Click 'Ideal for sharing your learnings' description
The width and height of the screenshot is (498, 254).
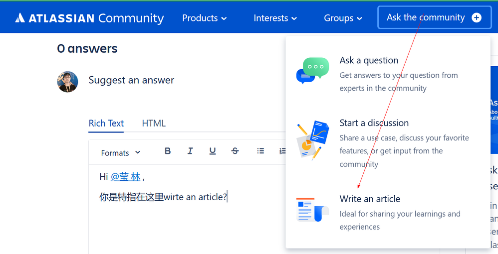tap(400, 221)
